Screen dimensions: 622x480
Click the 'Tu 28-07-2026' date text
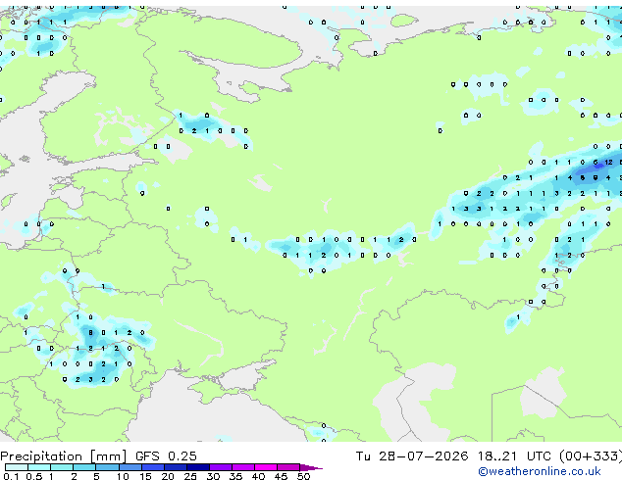[412, 456]
